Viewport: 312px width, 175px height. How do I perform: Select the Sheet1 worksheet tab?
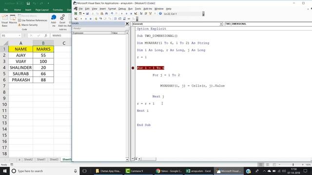(x=41, y=159)
